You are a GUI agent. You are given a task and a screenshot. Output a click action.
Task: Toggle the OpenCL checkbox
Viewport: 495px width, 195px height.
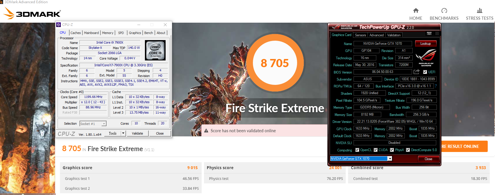(x=357, y=150)
